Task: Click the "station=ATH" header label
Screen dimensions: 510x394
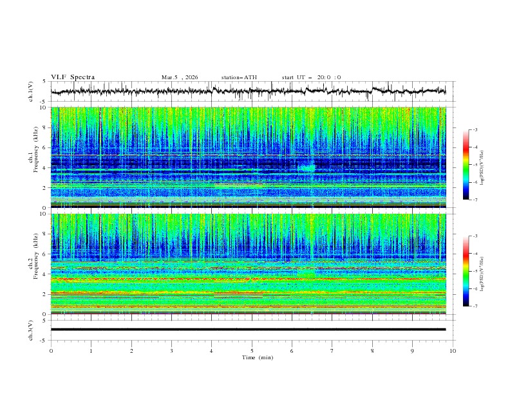Action: pyautogui.click(x=239, y=77)
